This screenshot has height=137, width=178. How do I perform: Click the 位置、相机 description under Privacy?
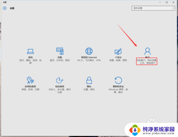tap(89, 90)
